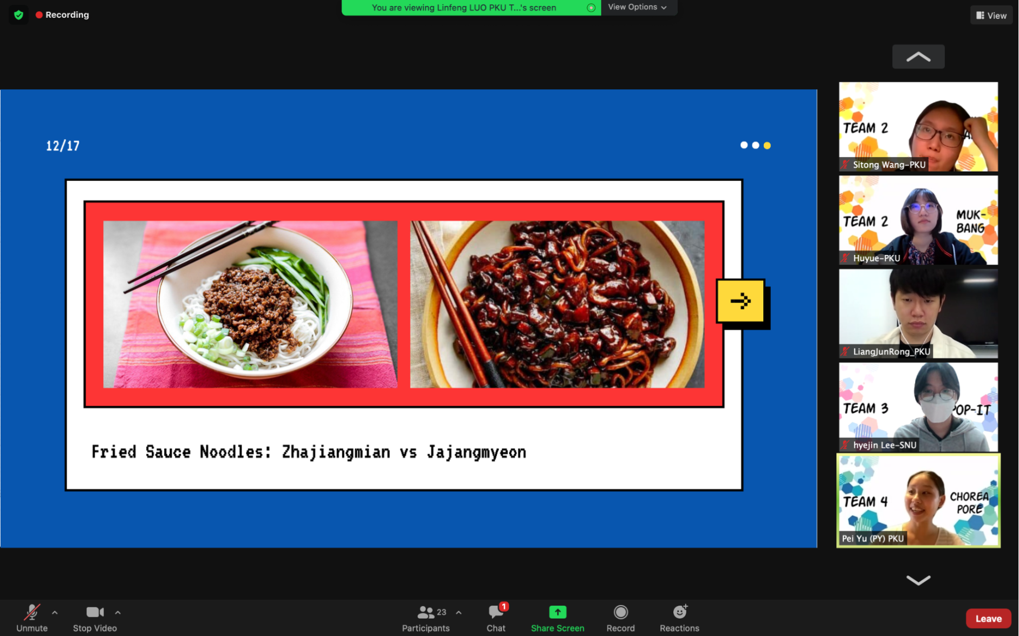Open audio options arrow next to Unmute
This screenshot has height=636, width=1019.
click(x=55, y=613)
